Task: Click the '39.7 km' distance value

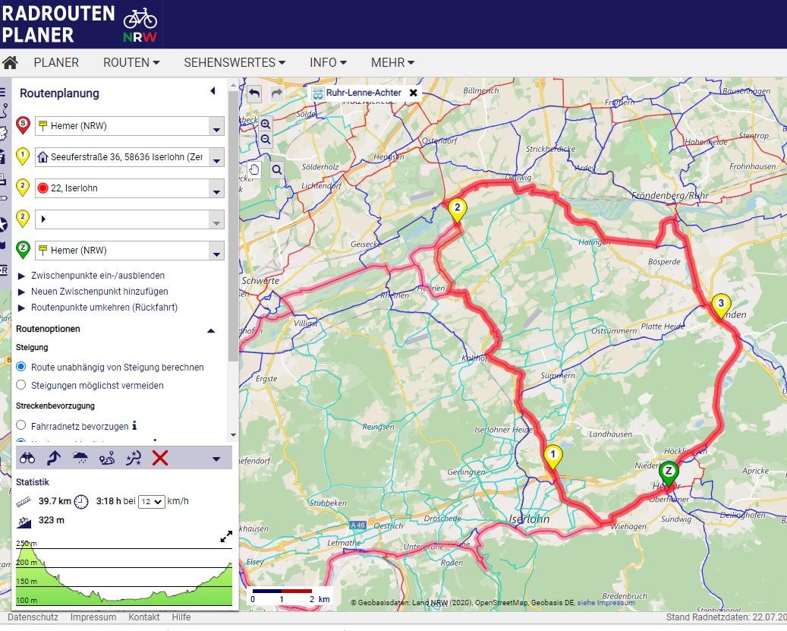Action: point(55,501)
